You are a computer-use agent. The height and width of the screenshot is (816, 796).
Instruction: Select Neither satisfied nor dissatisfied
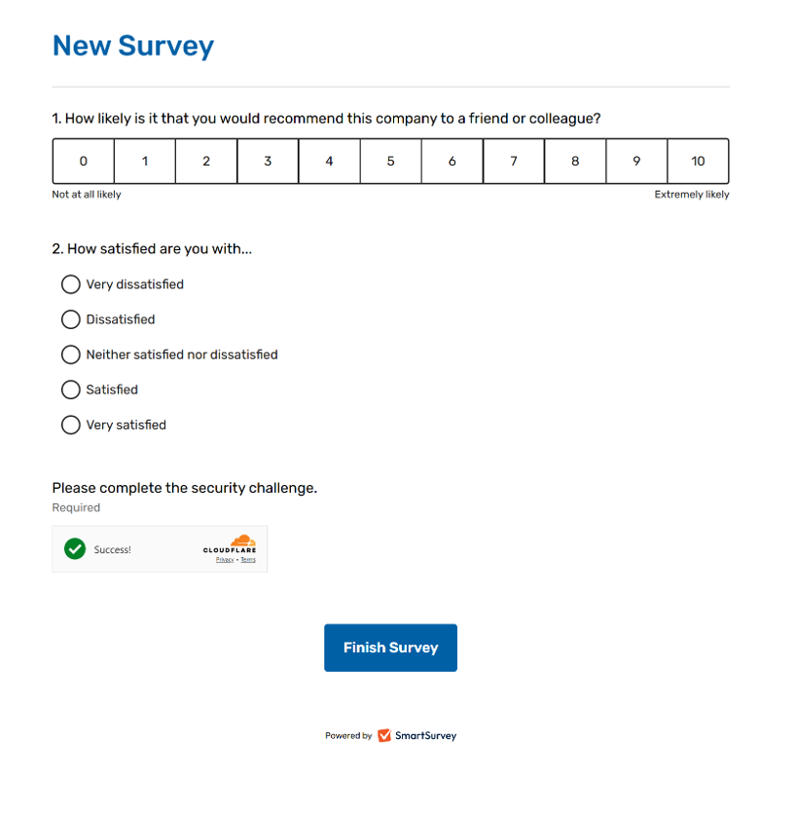tap(70, 354)
